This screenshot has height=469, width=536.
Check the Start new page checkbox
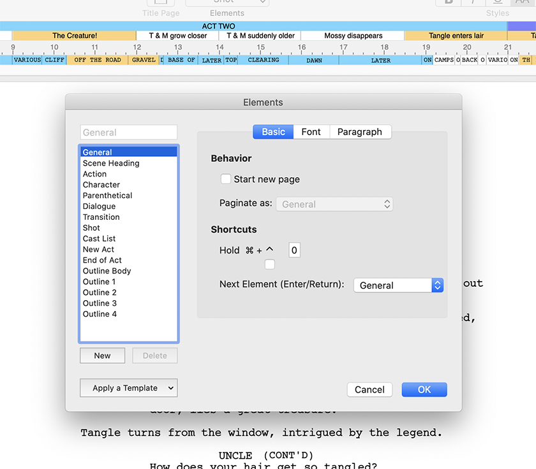pos(226,179)
